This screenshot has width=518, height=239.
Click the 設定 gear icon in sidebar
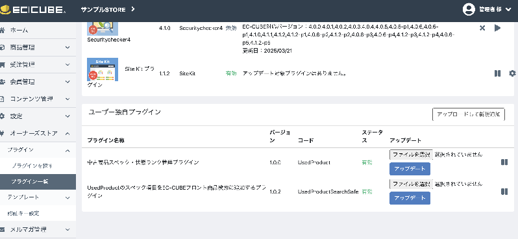(x=3, y=116)
